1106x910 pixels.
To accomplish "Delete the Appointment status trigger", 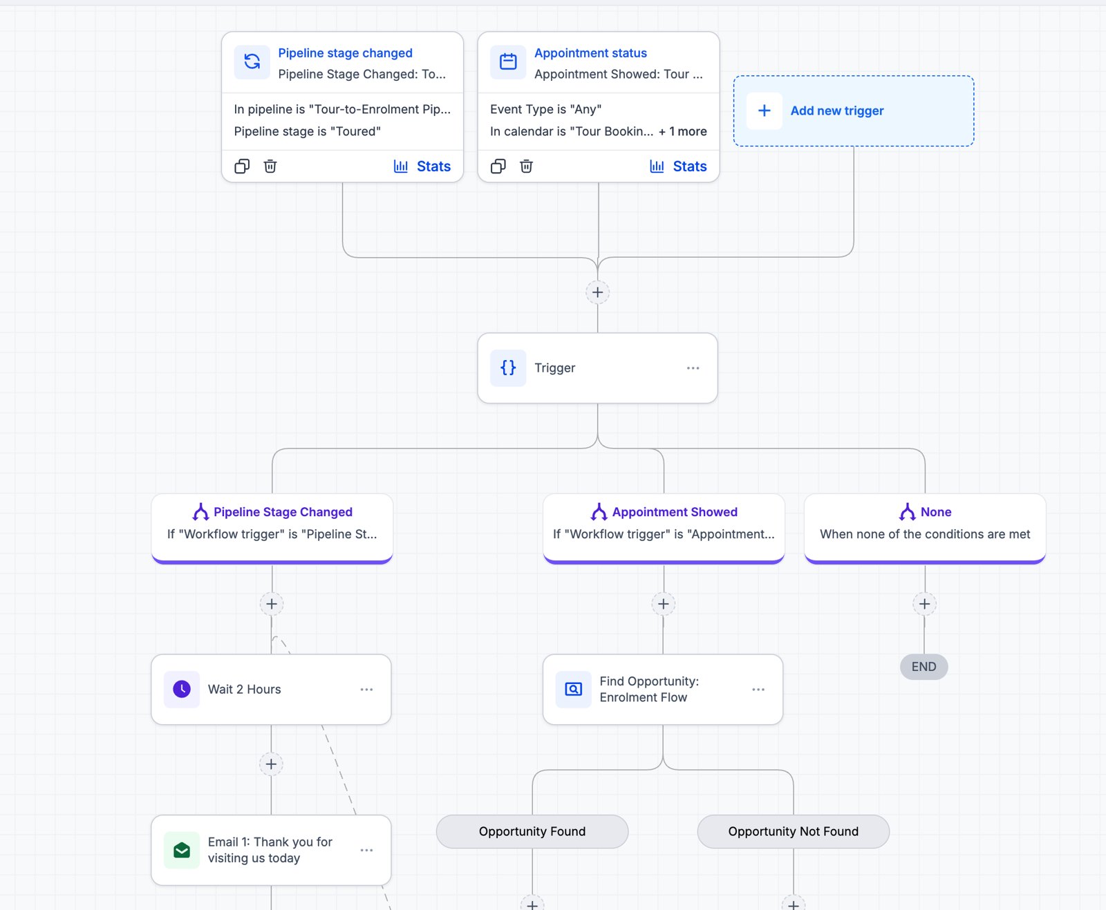I will (x=526, y=166).
